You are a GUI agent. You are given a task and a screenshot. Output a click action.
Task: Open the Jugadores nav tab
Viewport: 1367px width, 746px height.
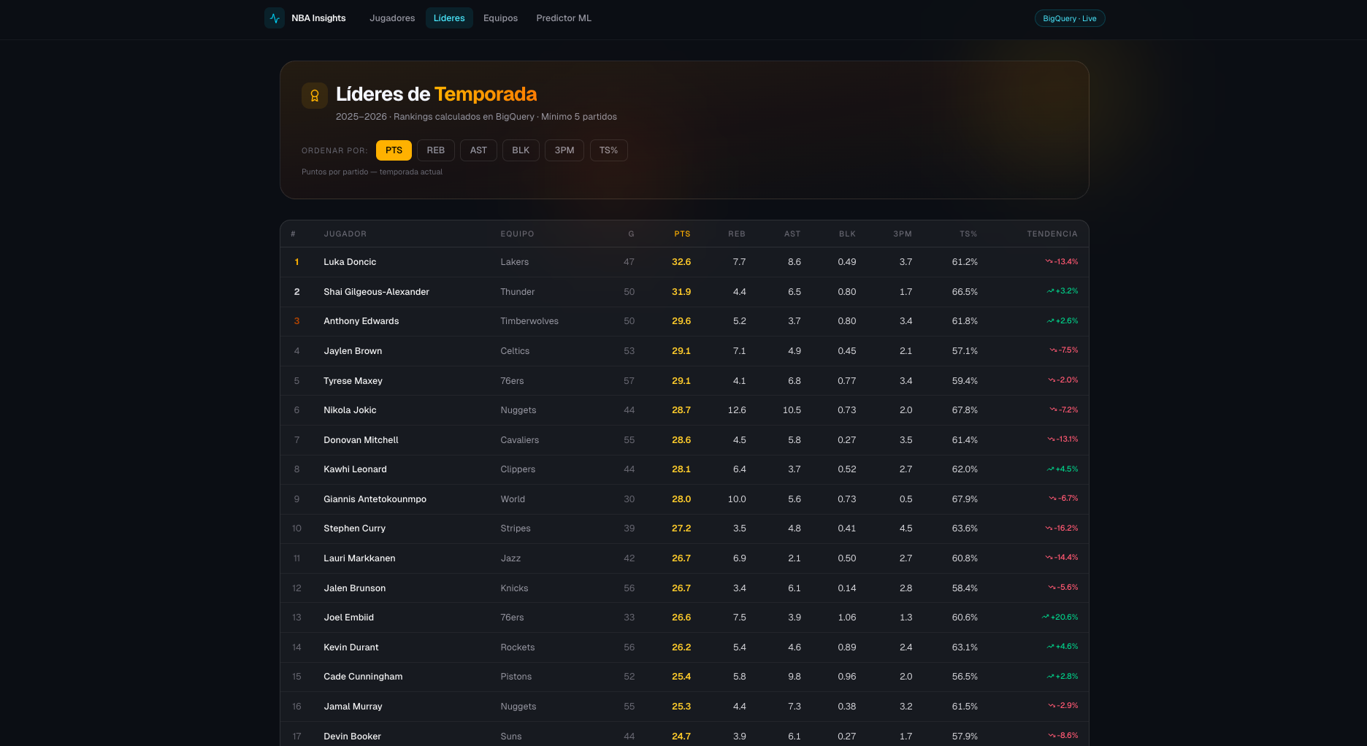(392, 18)
